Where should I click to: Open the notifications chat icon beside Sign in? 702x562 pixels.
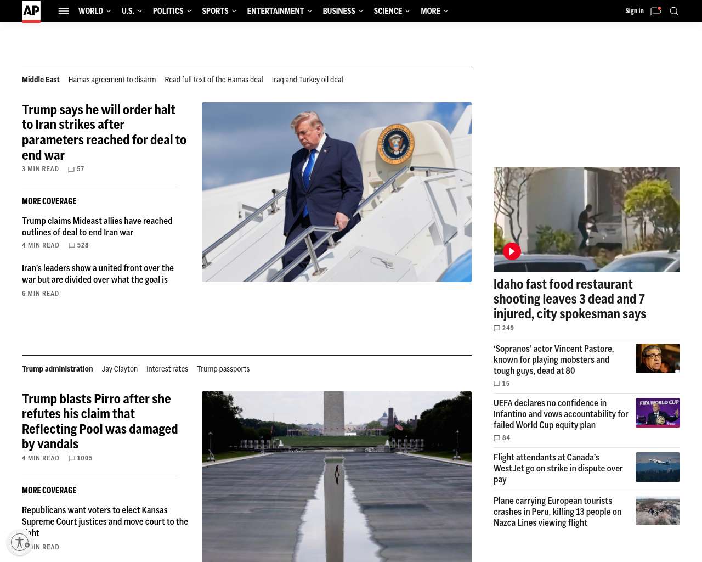(x=655, y=11)
